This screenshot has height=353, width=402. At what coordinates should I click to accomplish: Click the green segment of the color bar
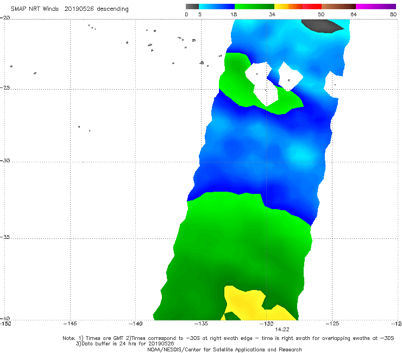[254, 7]
